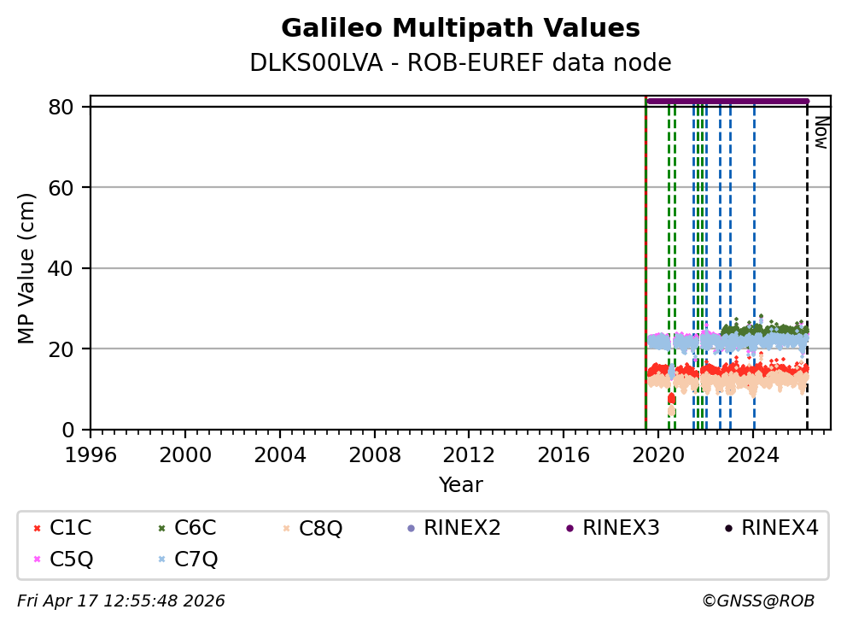Click the vertical 'Now' marker label
Screen dimensions: 847x627
[821, 132]
